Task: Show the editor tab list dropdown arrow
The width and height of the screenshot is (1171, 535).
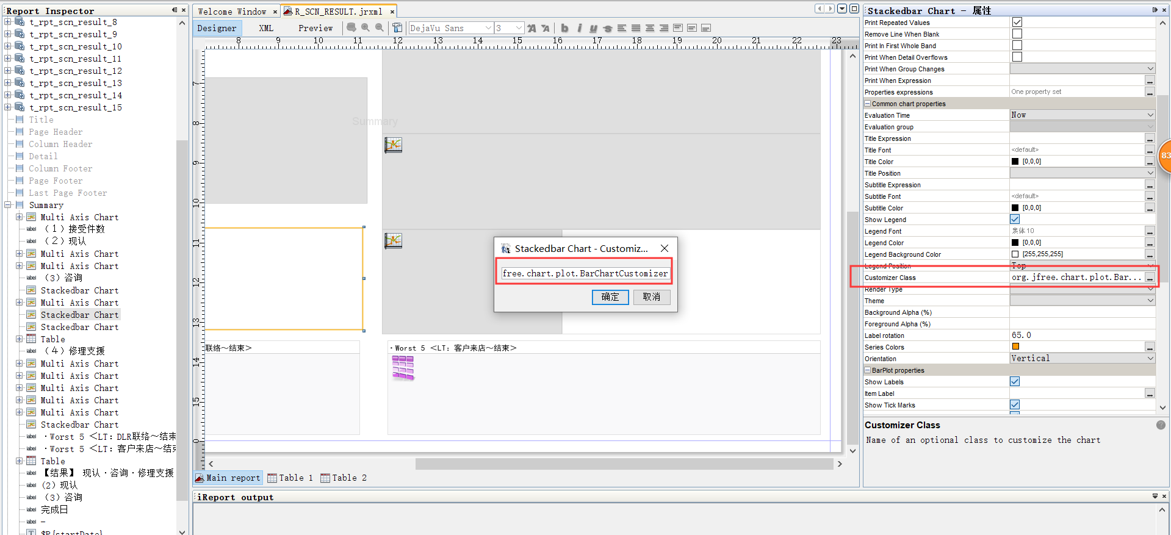Action: coord(842,9)
